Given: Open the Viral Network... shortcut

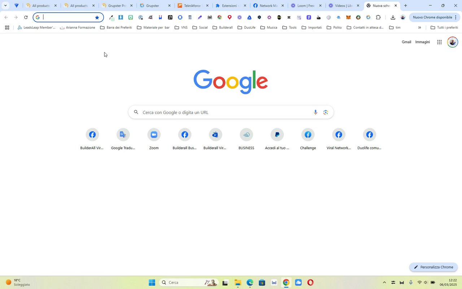Looking at the screenshot, I should pos(339,139).
